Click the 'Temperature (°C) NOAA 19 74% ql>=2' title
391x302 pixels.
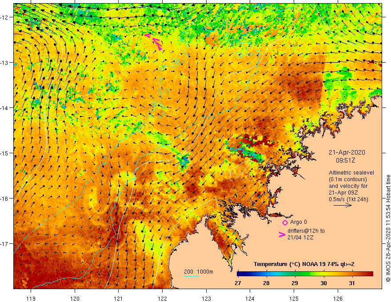pos(304,264)
